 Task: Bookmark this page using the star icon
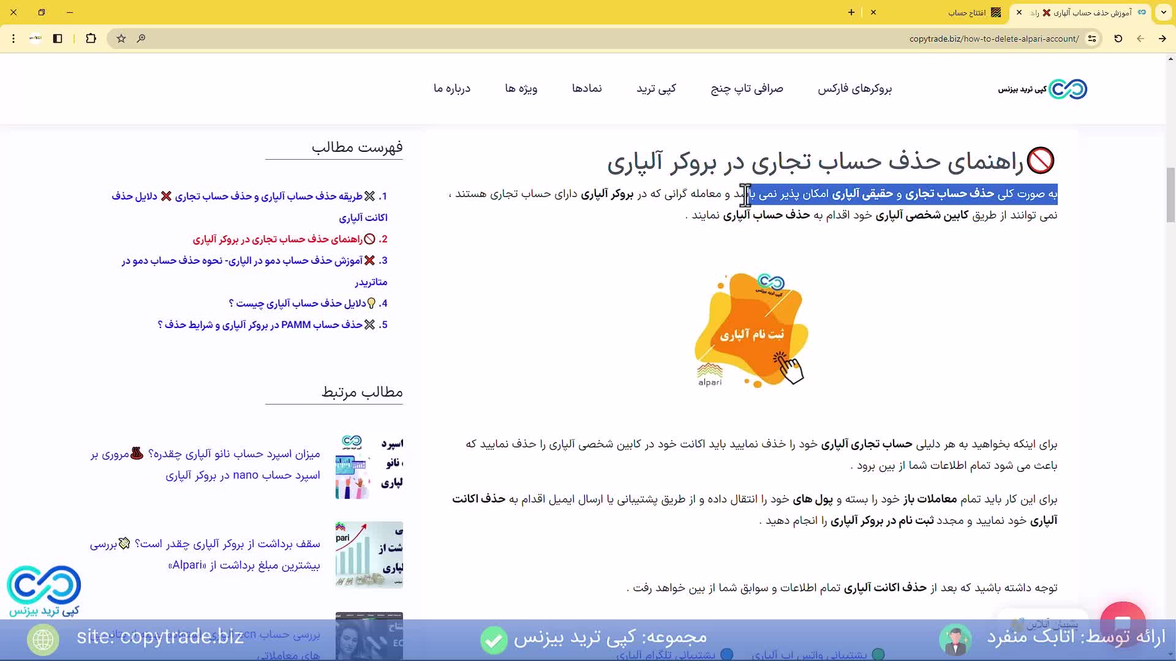(120, 38)
